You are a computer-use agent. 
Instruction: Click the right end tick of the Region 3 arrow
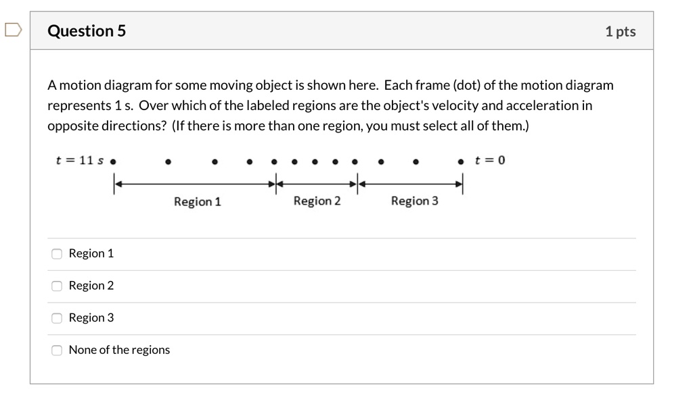[462, 183]
